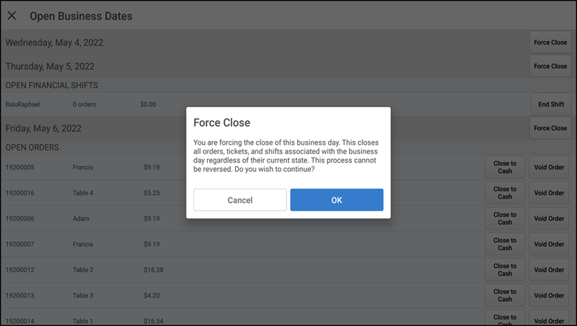Click the $5.25 amount
This screenshot has width=577, height=326.
click(151, 193)
